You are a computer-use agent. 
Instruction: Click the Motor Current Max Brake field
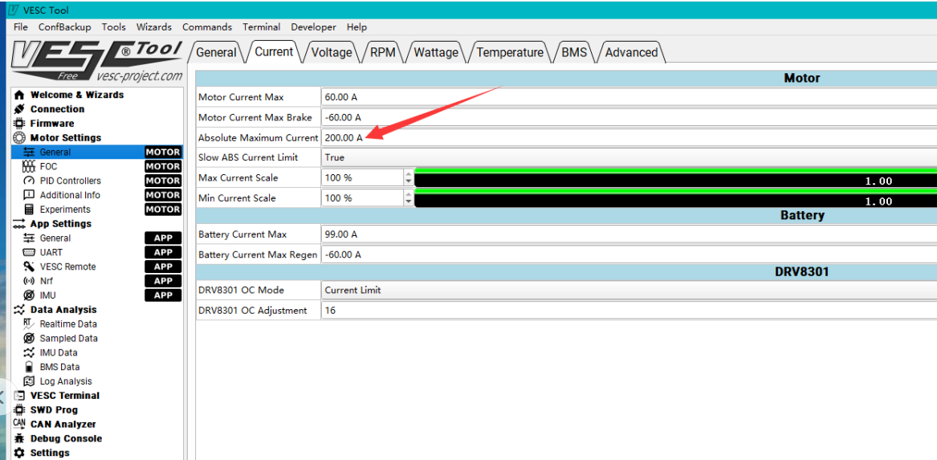[x=629, y=117]
